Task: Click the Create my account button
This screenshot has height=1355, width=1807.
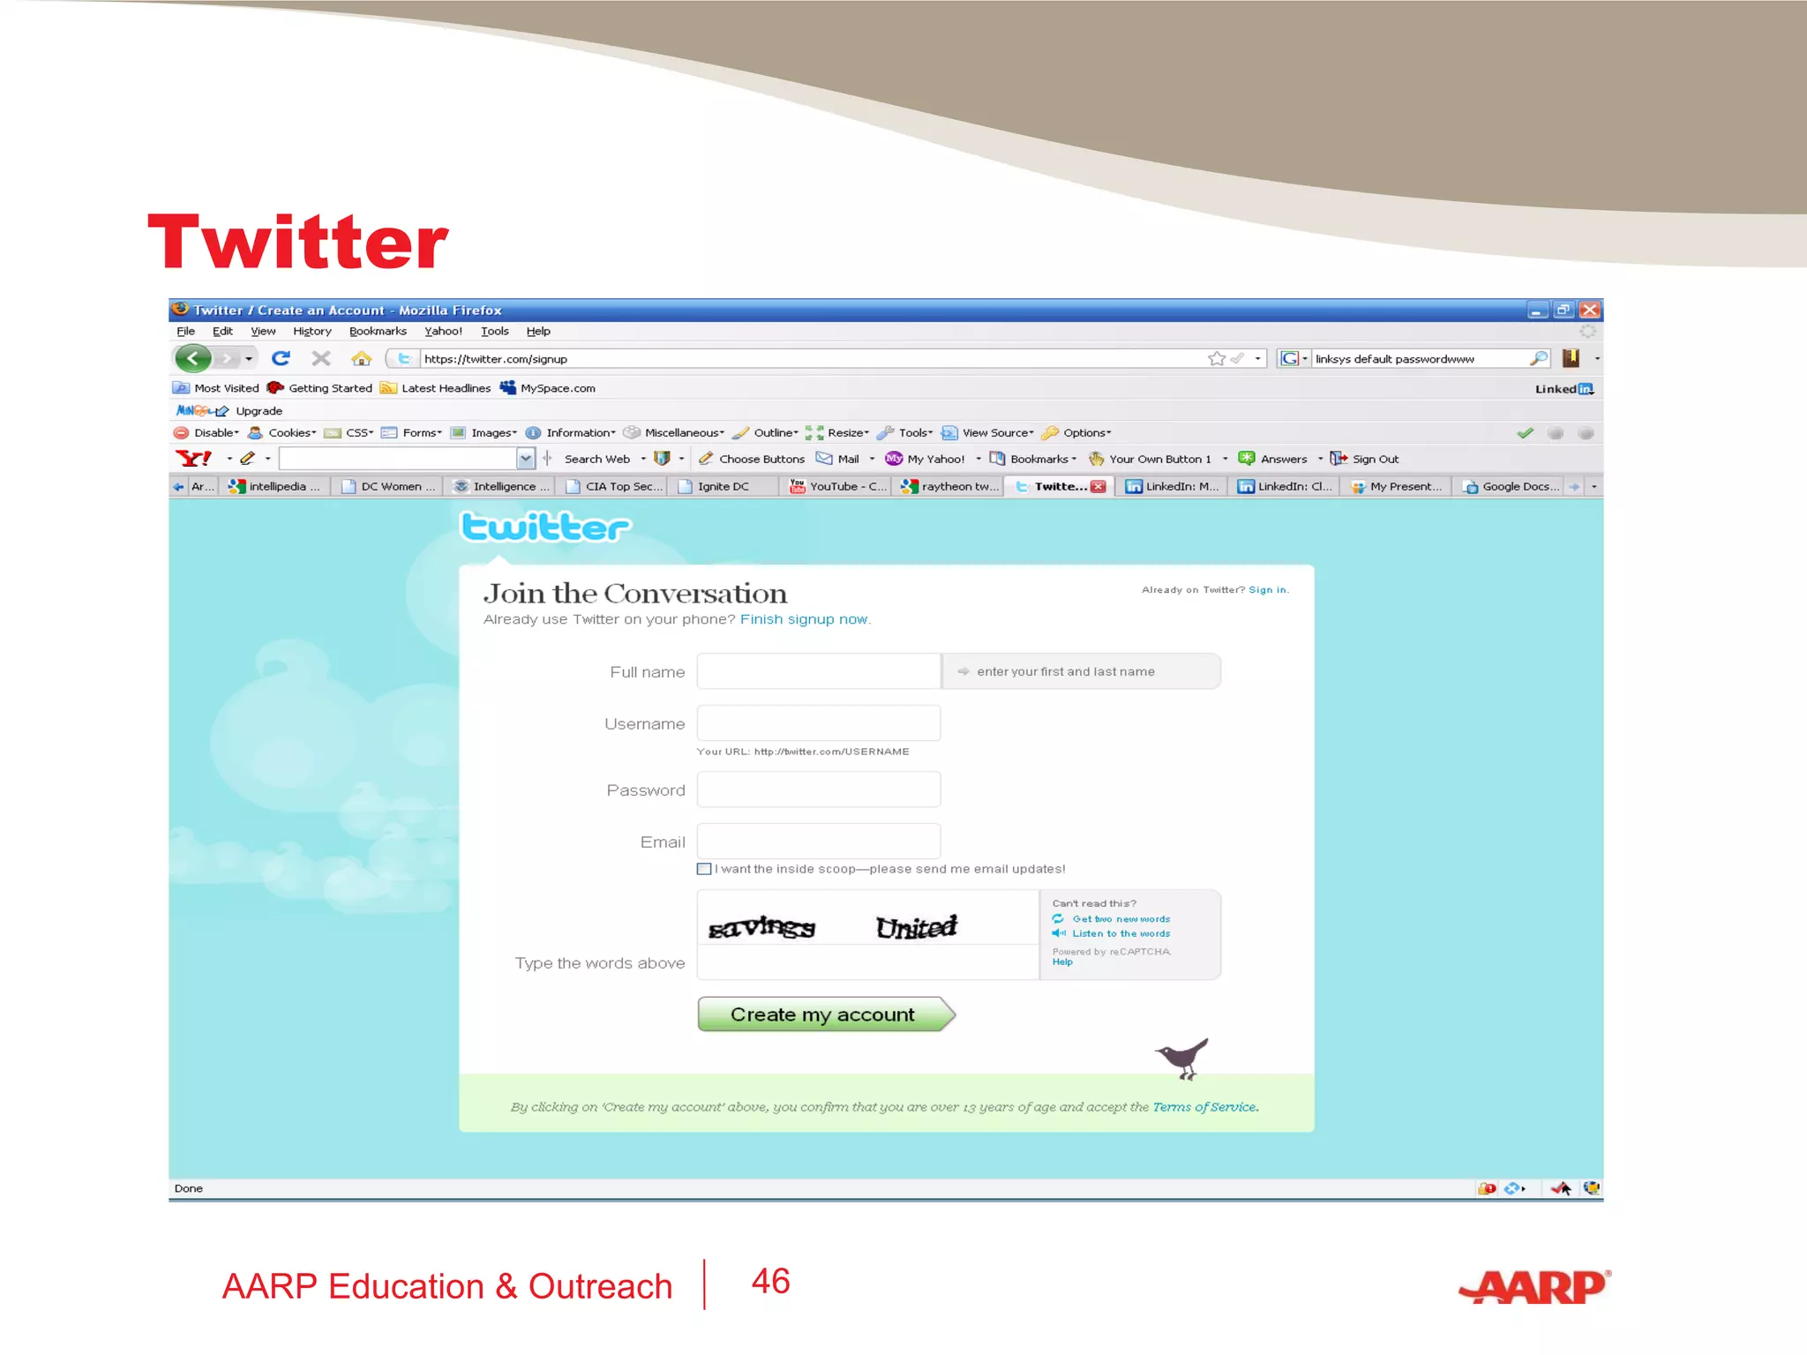Action: (x=827, y=1014)
